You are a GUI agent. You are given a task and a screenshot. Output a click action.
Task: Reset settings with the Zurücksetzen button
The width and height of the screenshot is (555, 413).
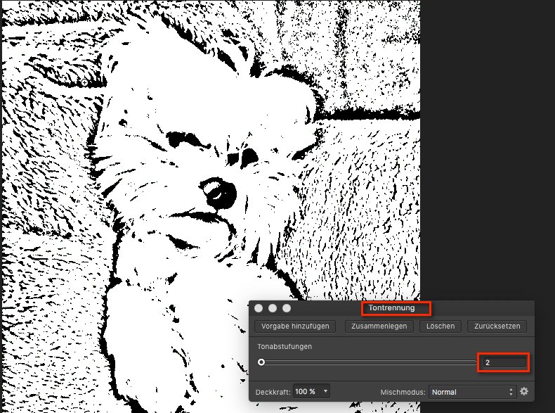497,326
